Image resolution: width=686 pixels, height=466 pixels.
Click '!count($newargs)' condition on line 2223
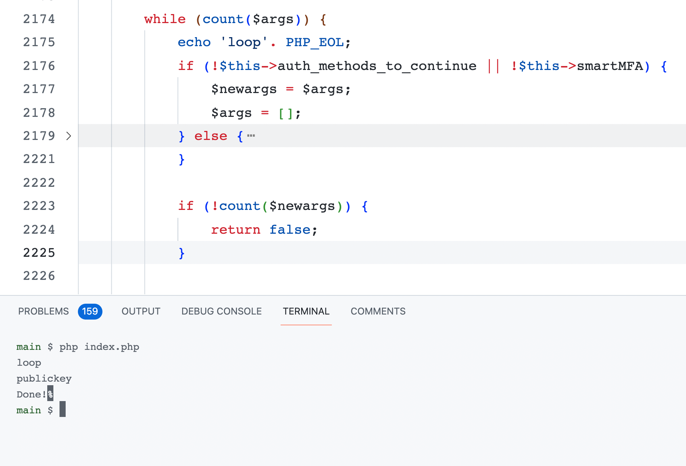(x=277, y=206)
